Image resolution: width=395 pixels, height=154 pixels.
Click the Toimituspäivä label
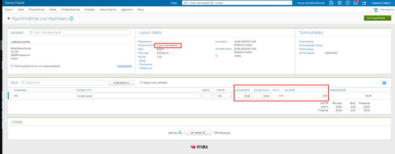coord(306,53)
